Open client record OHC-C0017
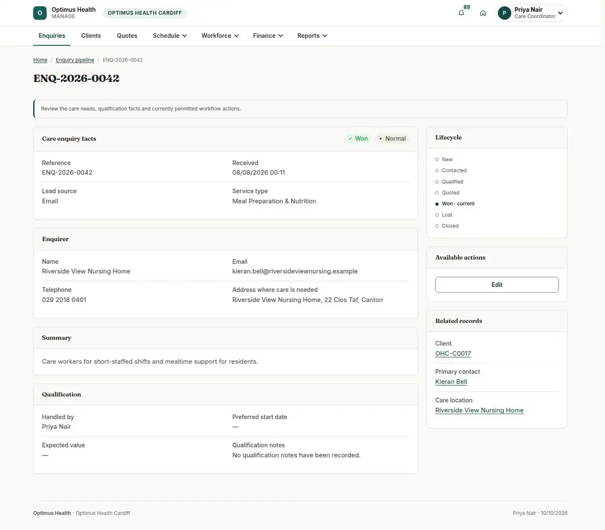 click(453, 354)
